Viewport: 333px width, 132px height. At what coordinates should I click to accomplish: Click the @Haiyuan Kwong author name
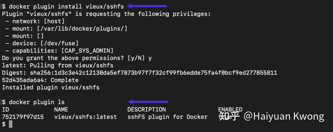pyautogui.click(x=284, y=116)
